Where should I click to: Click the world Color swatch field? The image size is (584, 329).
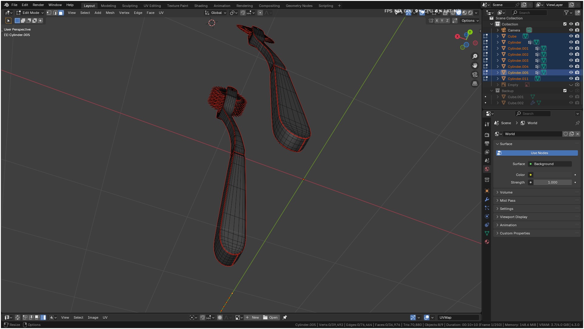[552, 175]
